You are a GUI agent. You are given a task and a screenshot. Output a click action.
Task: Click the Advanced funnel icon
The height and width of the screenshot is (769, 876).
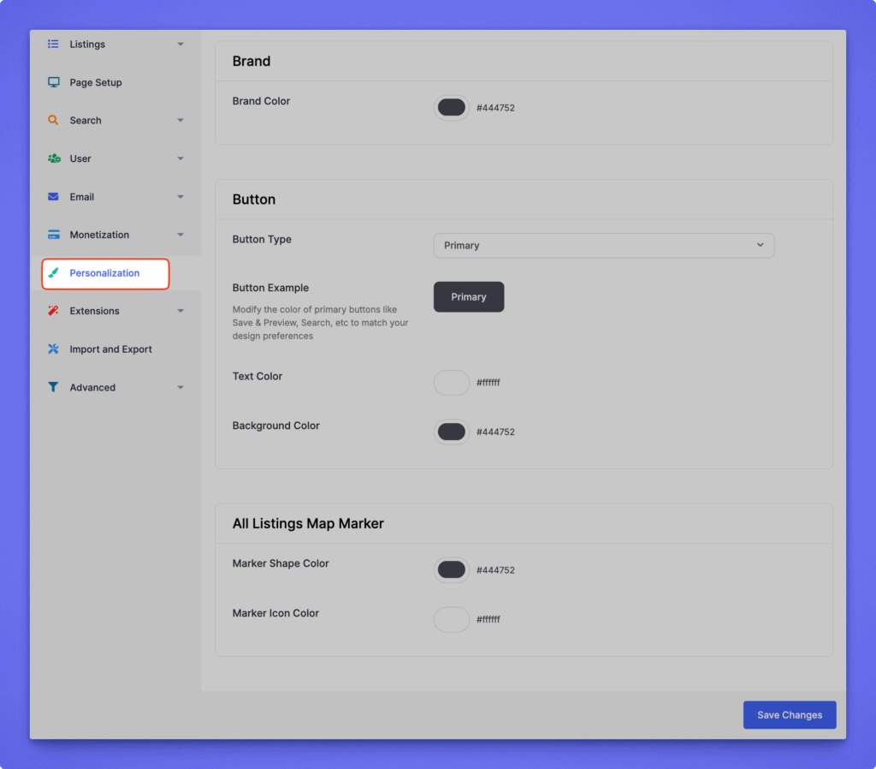53,388
